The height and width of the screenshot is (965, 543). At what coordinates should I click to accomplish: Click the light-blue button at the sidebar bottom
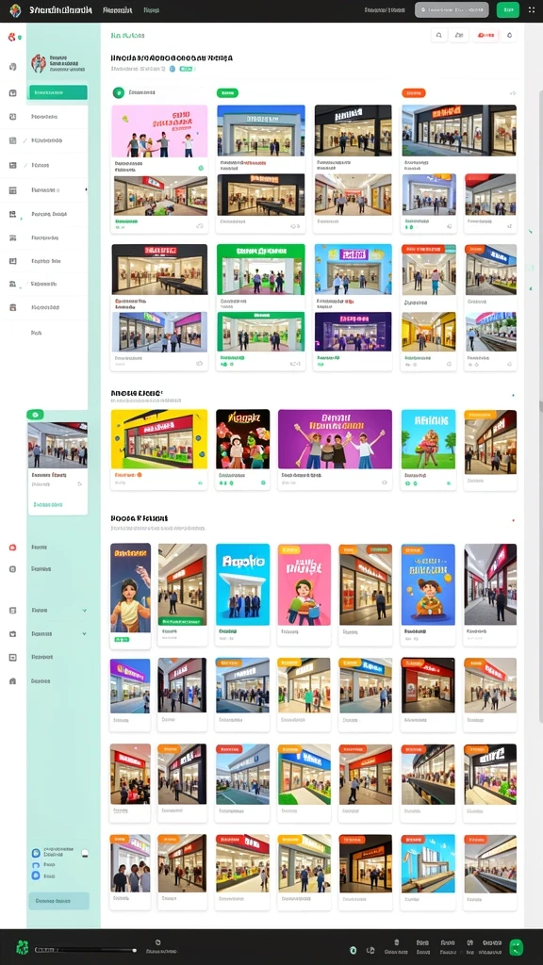point(58,901)
